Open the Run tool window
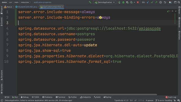181x102 pixels. (15, 97)
